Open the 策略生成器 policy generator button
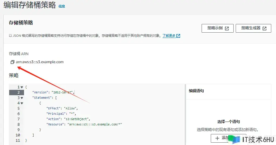 [x=253, y=28]
